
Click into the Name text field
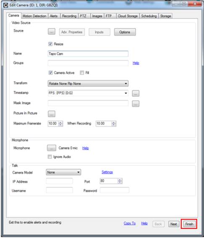88,54
